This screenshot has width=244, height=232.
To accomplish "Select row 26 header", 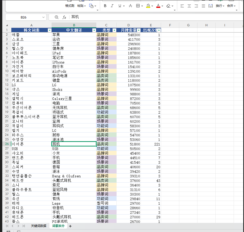I will pos(7,144).
